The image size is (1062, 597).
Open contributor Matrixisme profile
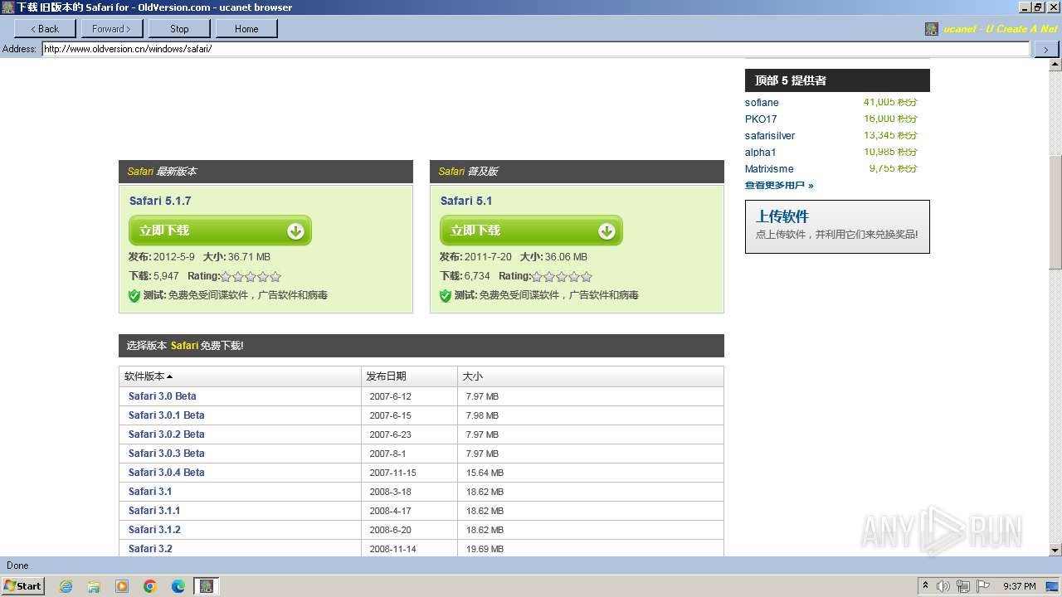(x=769, y=169)
